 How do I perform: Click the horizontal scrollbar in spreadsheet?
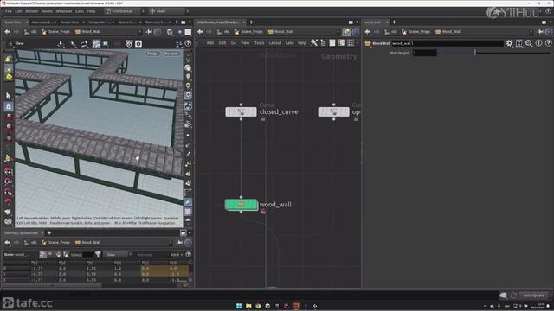(x=52, y=285)
